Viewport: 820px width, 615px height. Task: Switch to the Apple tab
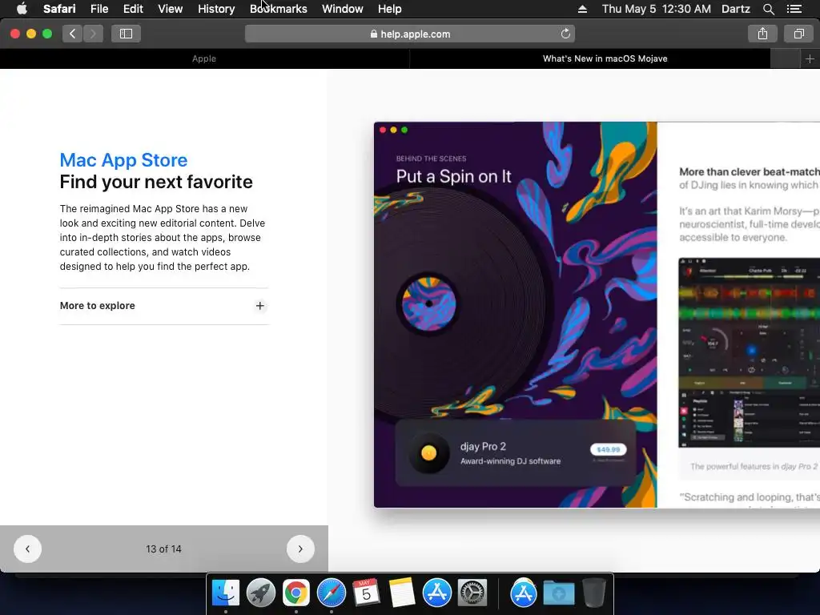pos(204,58)
